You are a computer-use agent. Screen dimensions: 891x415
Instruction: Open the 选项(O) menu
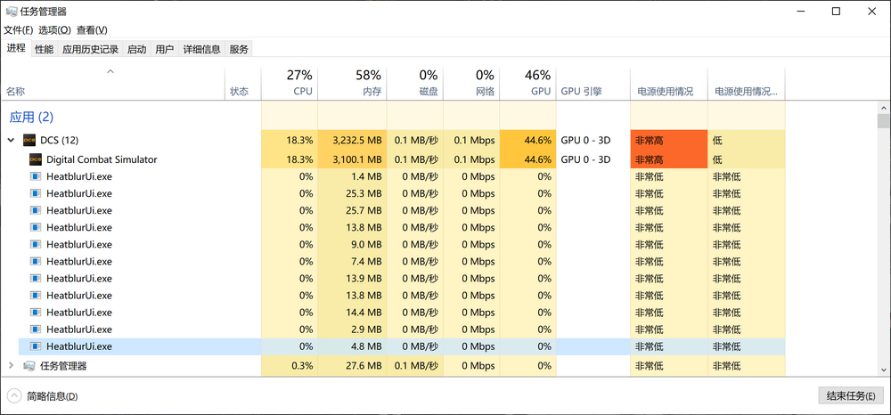(x=54, y=30)
